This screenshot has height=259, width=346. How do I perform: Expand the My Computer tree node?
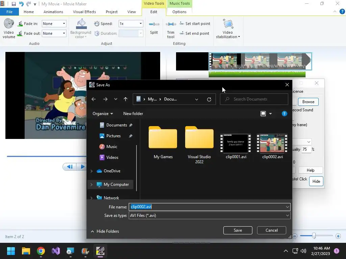pos(92,184)
